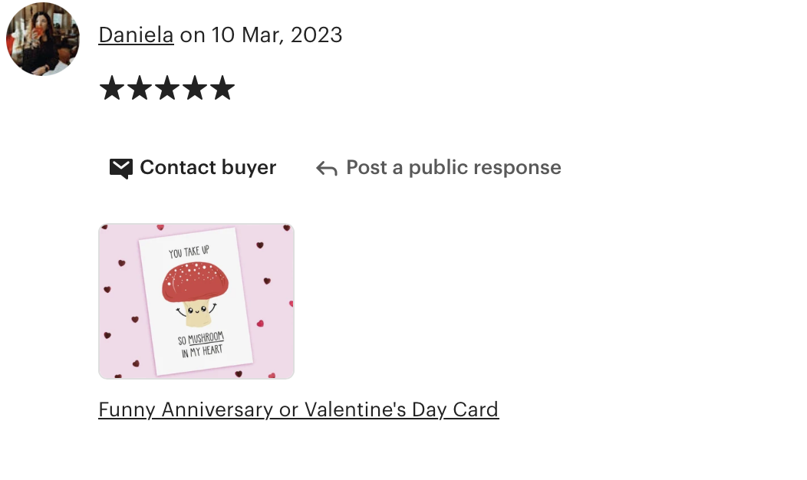The height and width of the screenshot is (480, 807).
Task: Click the fourth rating star
Action: [195, 87]
